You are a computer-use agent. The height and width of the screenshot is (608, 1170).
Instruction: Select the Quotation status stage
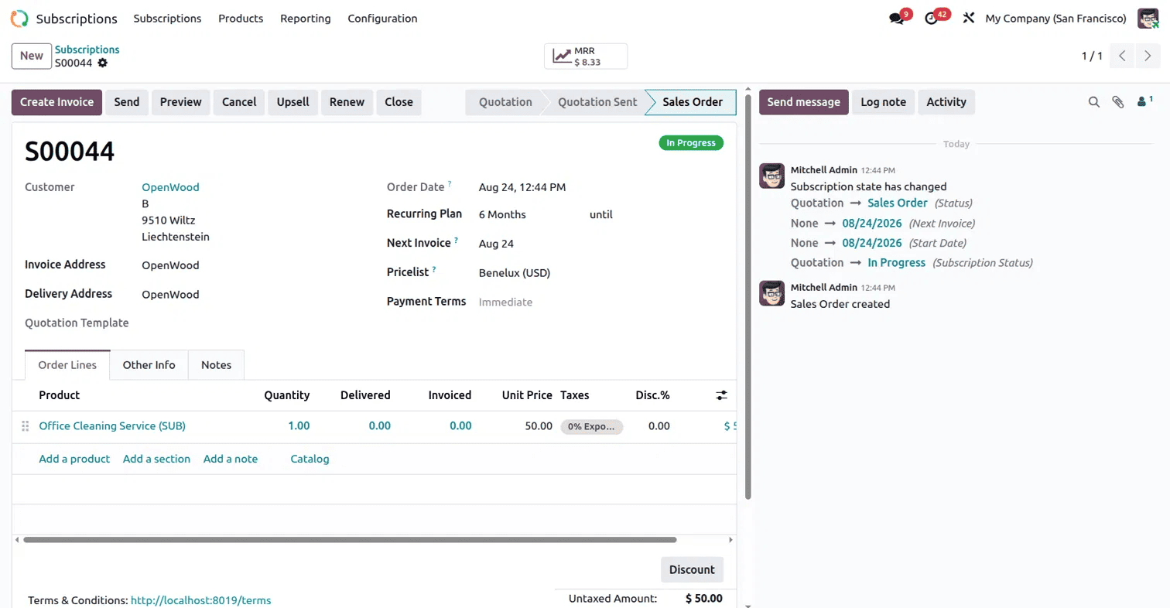point(505,102)
